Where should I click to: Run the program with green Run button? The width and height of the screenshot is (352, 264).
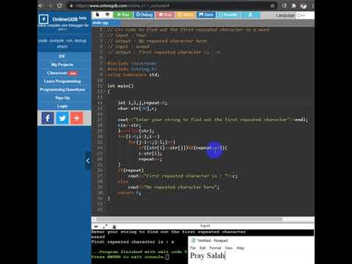pos(122,15)
